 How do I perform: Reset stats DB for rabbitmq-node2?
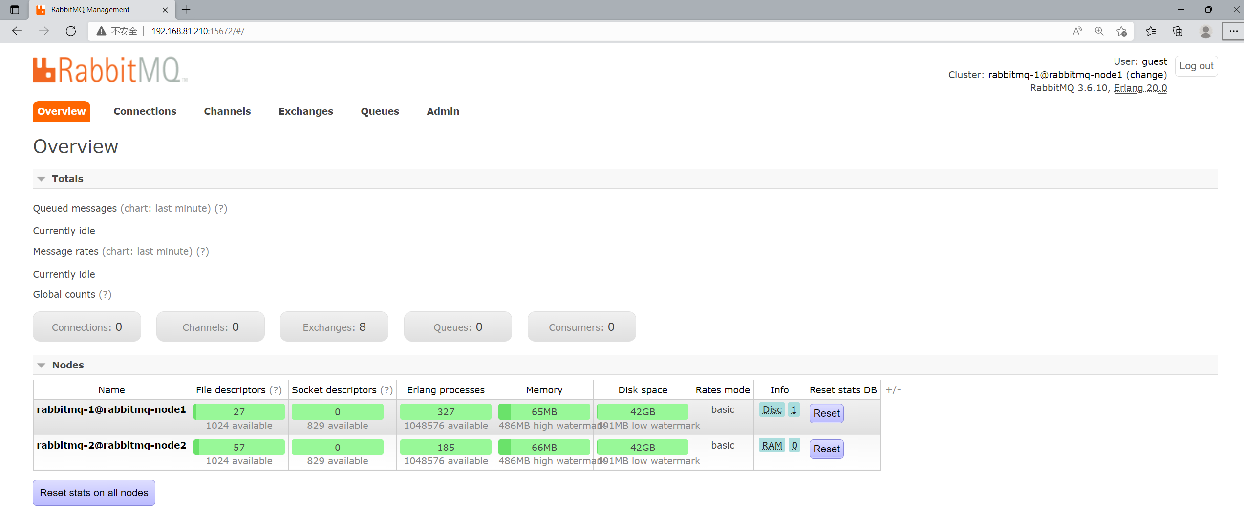(x=826, y=449)
